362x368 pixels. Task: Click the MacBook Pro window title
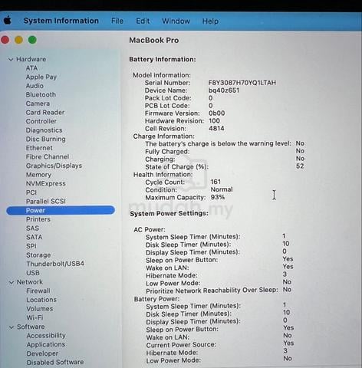pos(154,41)
